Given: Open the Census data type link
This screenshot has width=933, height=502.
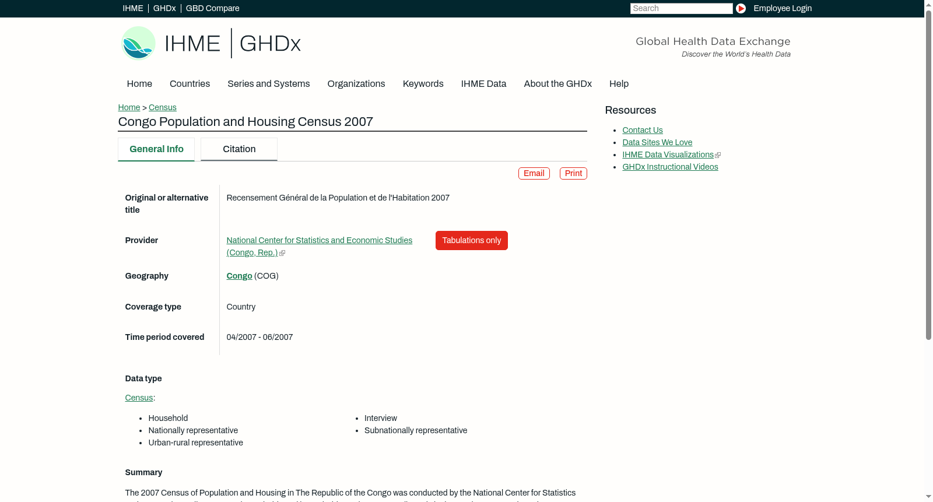Looking at the screenshot, I should [139, 398].
